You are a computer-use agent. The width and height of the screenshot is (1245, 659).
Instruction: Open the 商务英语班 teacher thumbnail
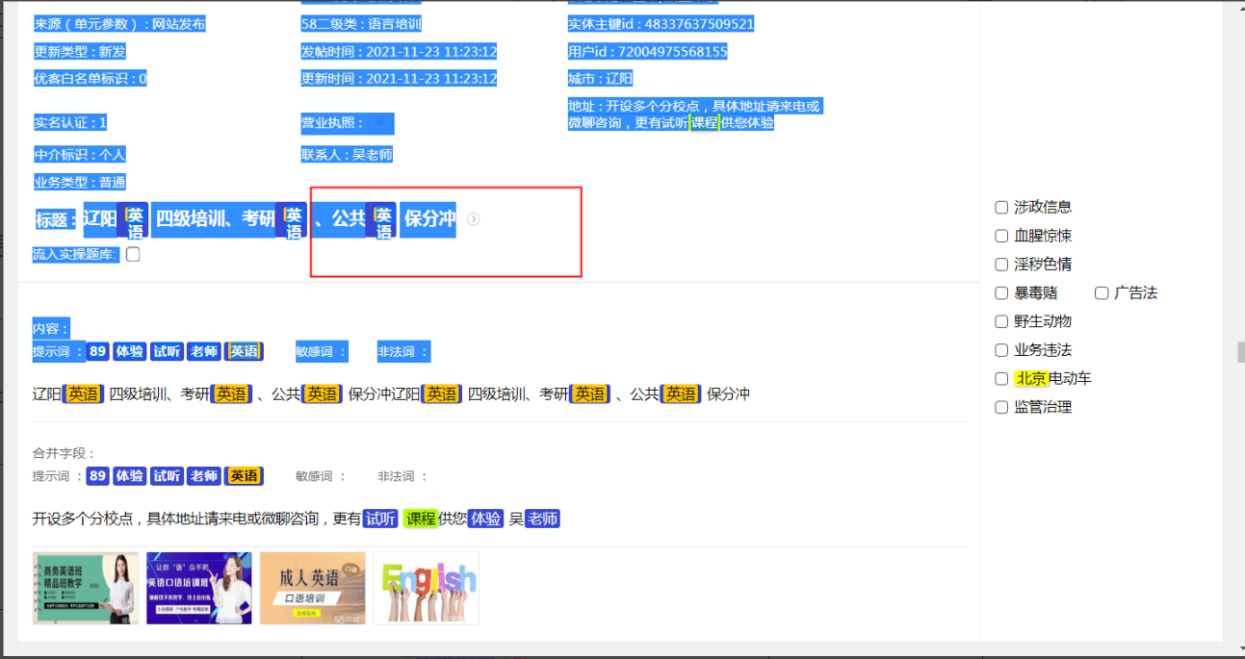tap(86, 588)
